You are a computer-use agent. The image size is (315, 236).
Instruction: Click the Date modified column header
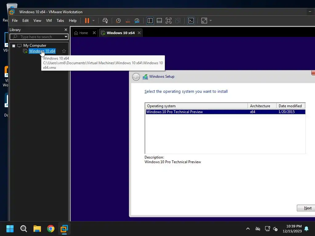[291, 106]
